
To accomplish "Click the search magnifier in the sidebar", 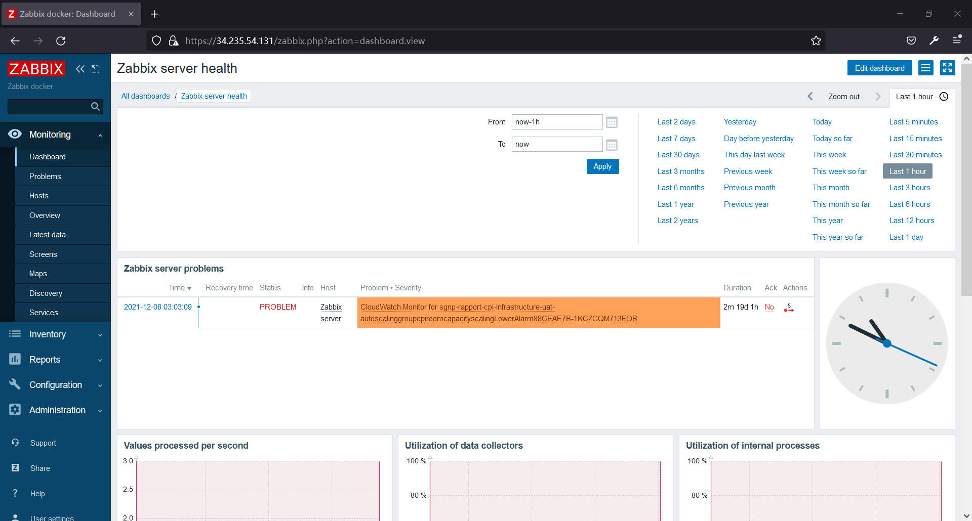I will pyautogui.click(x=95, y=107).
